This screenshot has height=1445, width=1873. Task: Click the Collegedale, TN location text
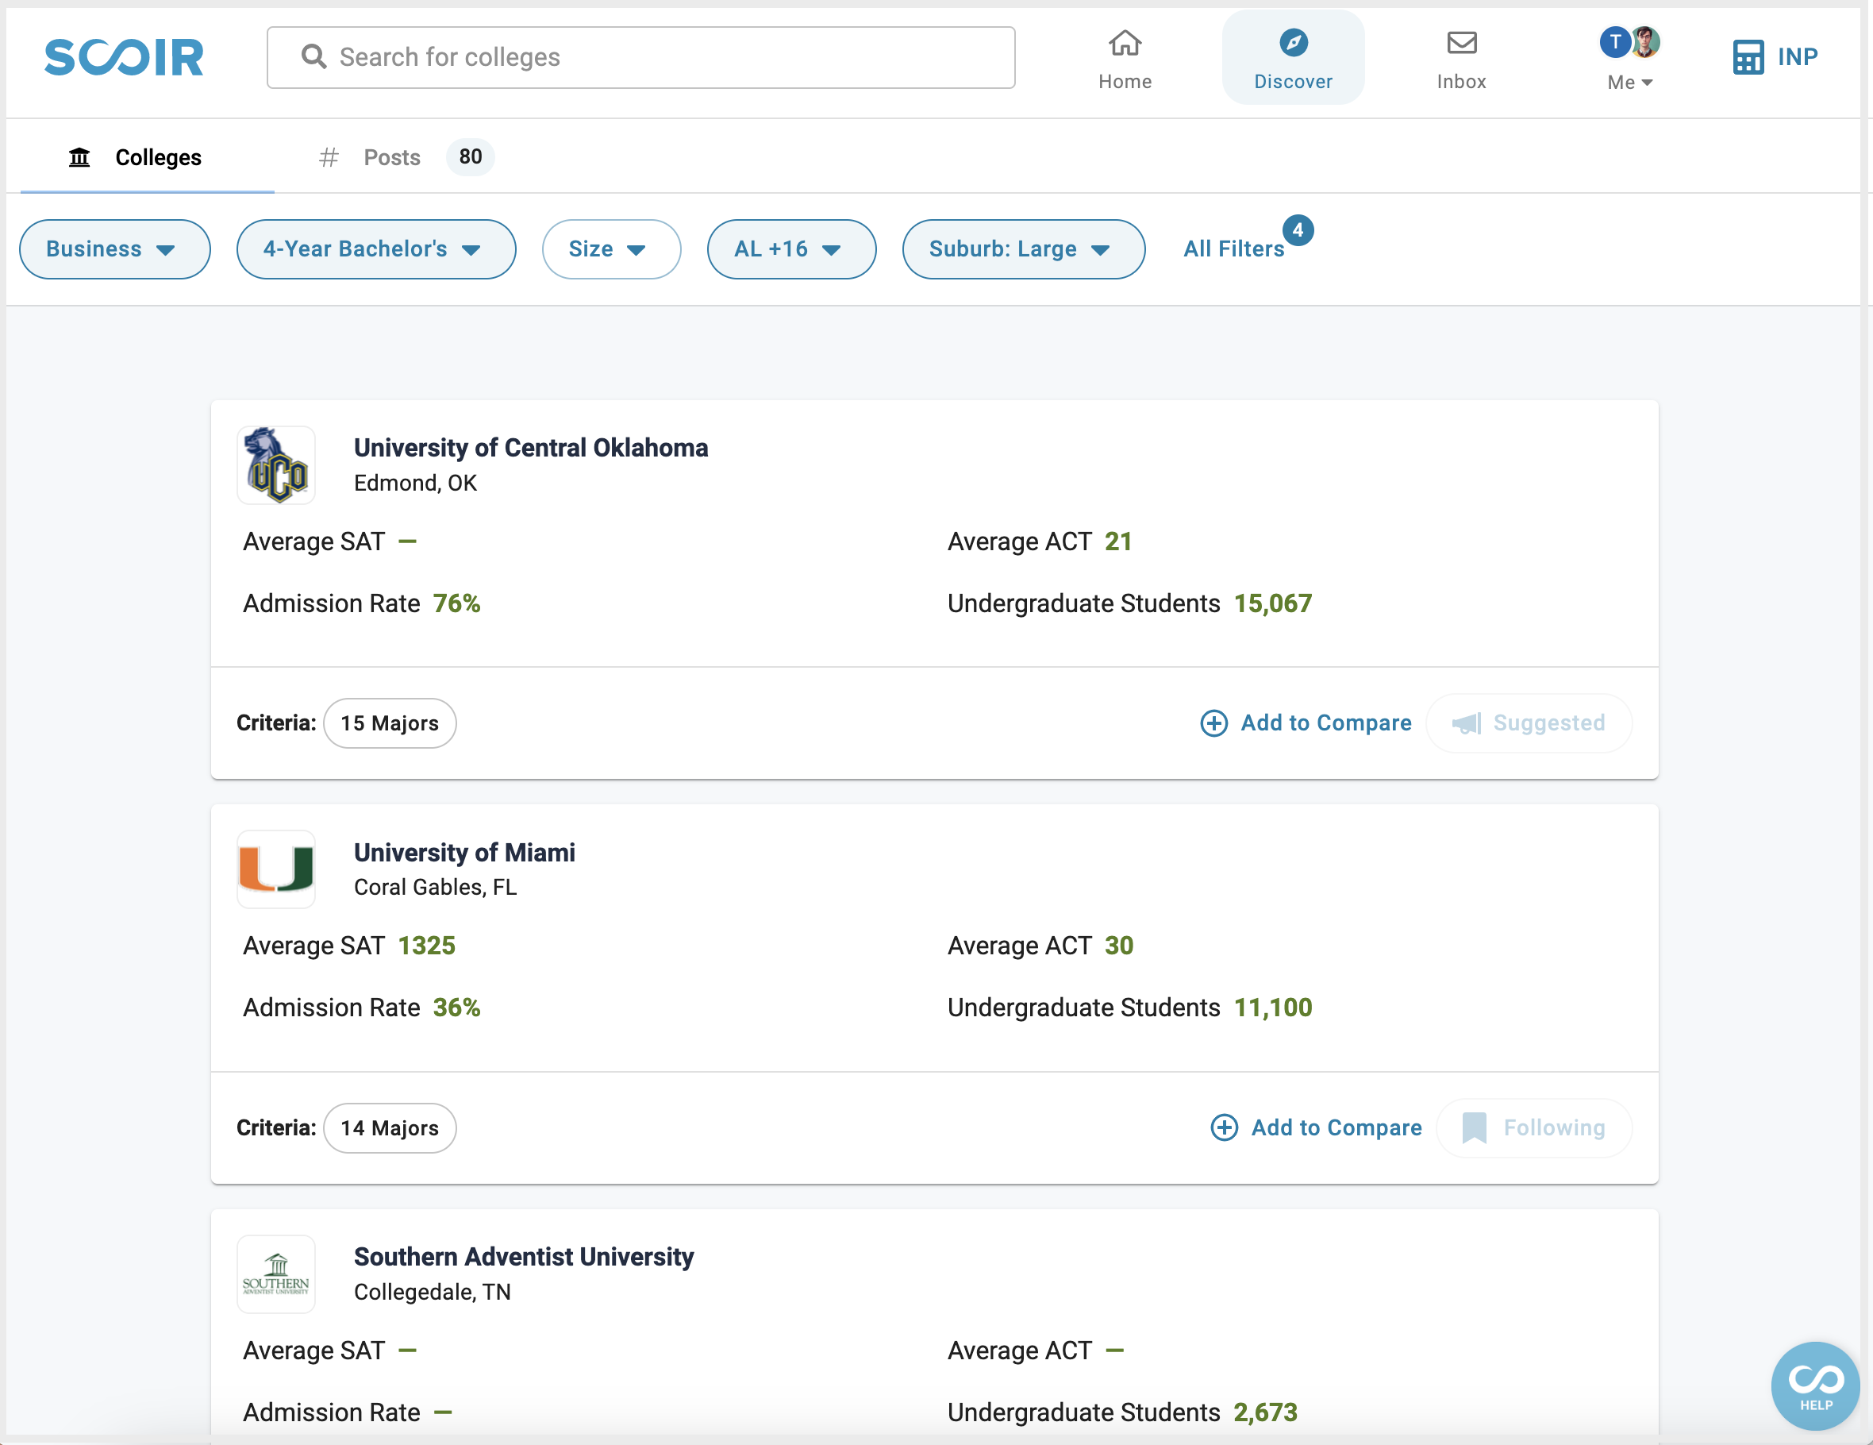click(x=432, y=1293)
